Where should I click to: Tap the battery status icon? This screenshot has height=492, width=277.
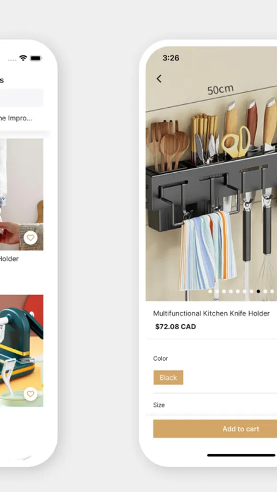tap(36, 58)
